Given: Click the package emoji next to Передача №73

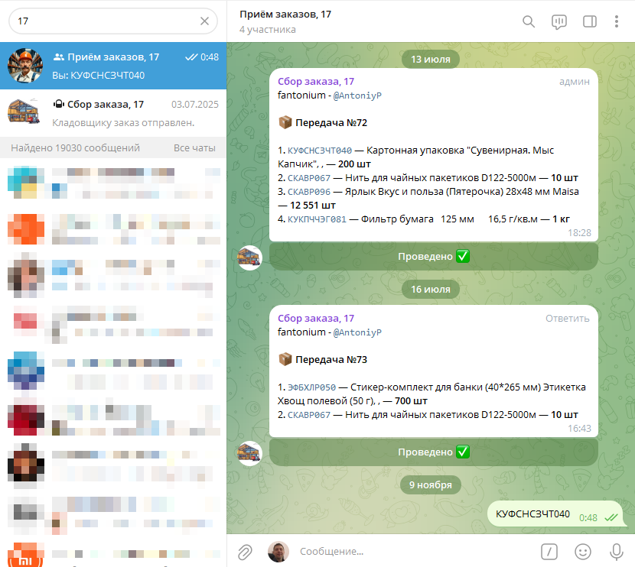Looking at the screenshot, I should (285, 359).
